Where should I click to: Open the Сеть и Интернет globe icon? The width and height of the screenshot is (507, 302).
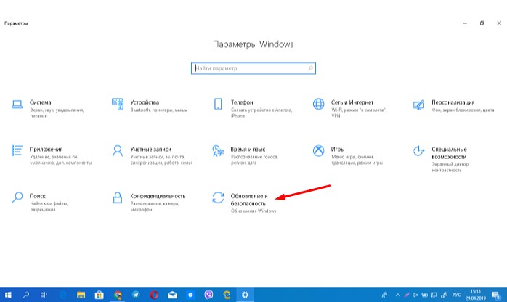[318, 104]
